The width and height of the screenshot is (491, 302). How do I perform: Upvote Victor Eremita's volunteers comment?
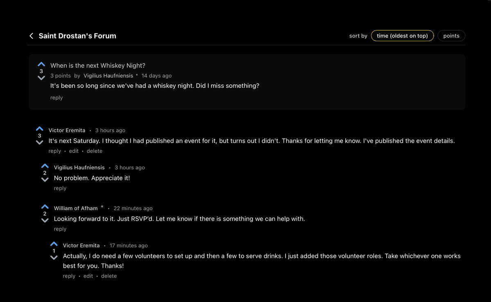(54, 244)
